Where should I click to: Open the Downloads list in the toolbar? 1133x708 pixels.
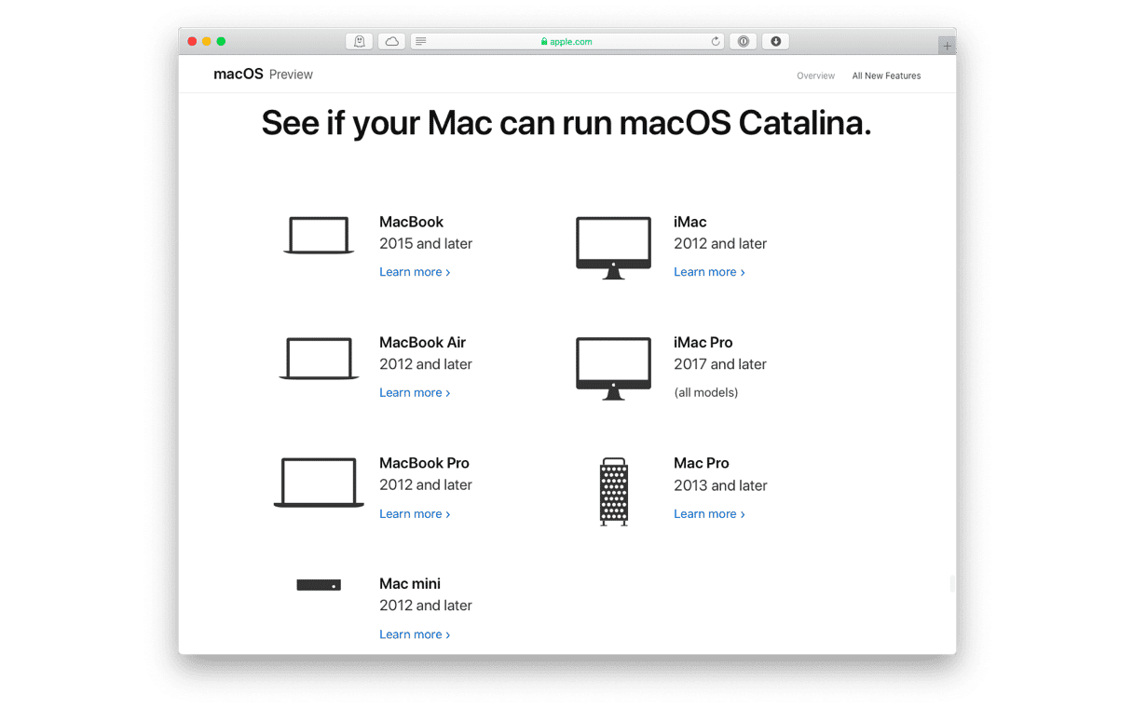point(775,41)
